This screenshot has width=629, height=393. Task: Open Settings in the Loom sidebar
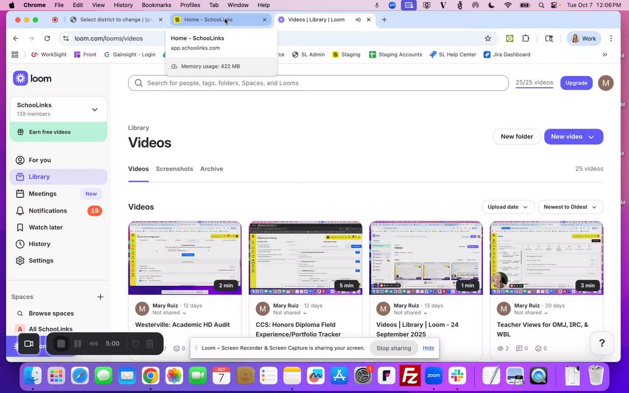click(x=58, y=261)
